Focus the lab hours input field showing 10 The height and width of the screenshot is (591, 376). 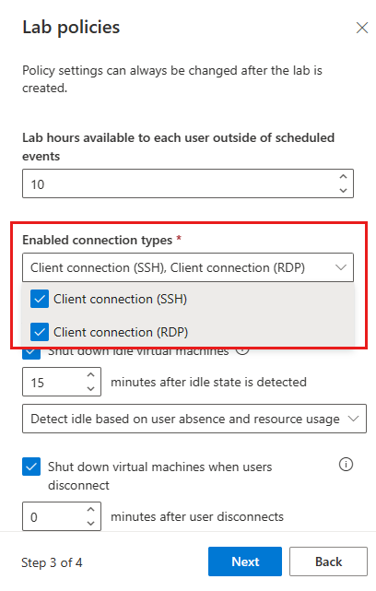[x=188, y=183]
